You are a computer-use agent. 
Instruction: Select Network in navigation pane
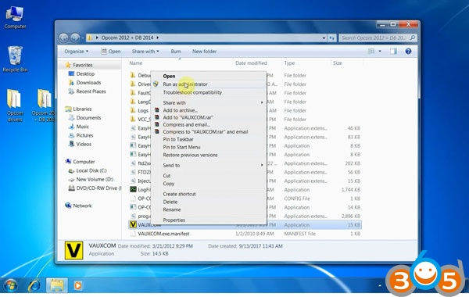coord(82,206)
